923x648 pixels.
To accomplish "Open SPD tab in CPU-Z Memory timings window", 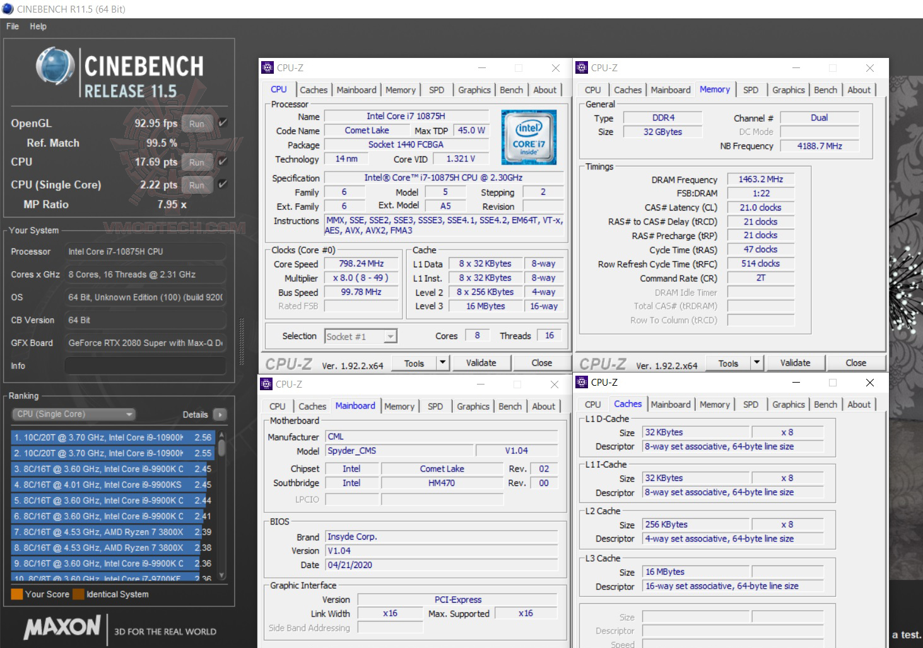I will tap(751, 90).
